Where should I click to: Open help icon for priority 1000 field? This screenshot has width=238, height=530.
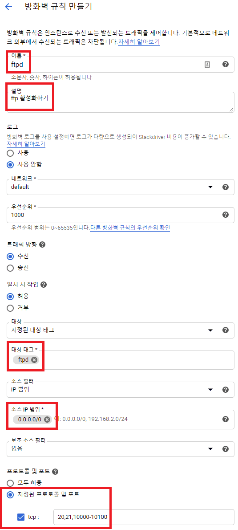click(x=226, y=215)
